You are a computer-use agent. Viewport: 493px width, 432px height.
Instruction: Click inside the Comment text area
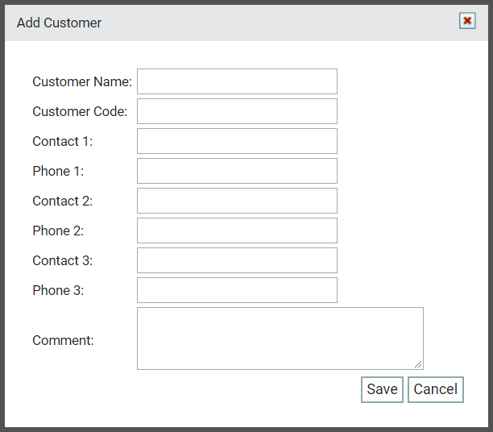pos(280,339)
